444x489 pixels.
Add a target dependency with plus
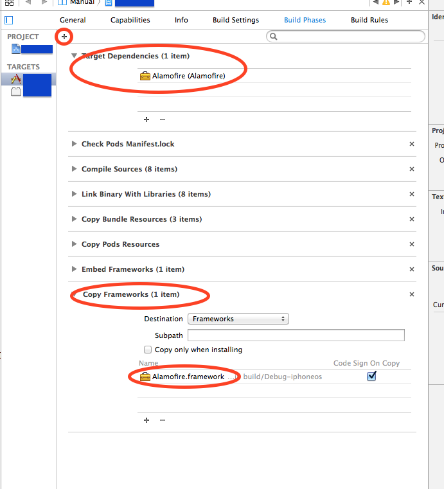pyautogui.click(x=147, y=120)
